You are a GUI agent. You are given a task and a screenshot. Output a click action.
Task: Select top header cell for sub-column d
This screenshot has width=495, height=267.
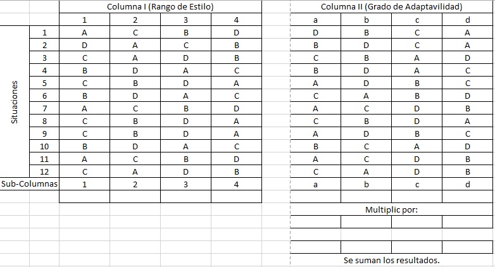(467, 20)
